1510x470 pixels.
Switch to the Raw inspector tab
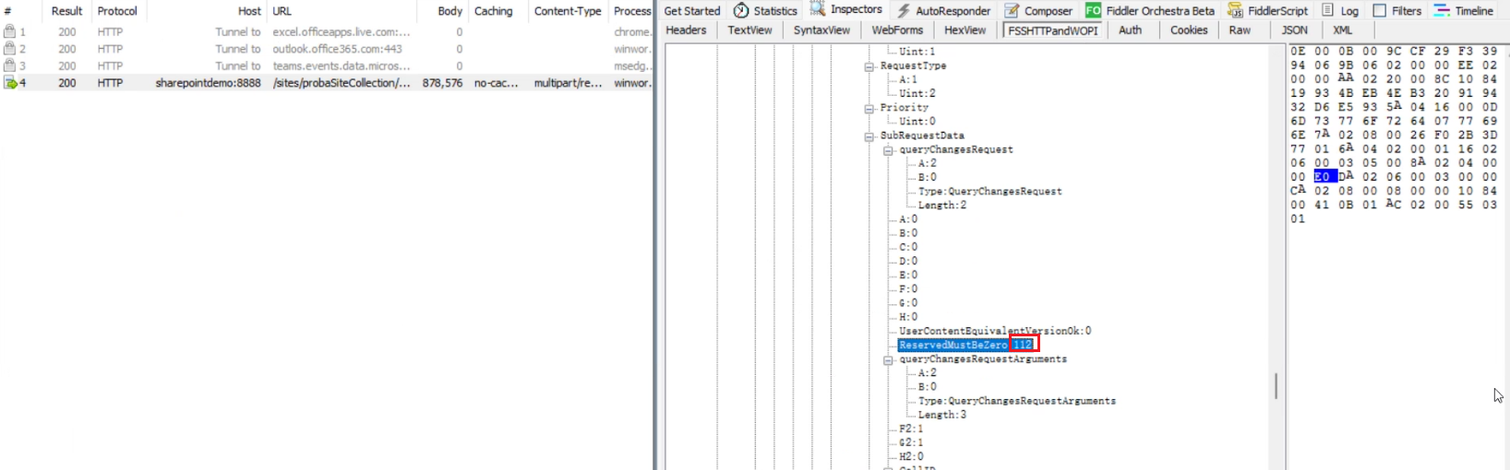pos(1240,29)
